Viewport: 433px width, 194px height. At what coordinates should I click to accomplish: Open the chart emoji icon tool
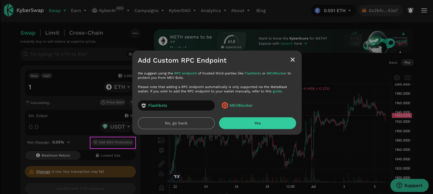(161, 150)
